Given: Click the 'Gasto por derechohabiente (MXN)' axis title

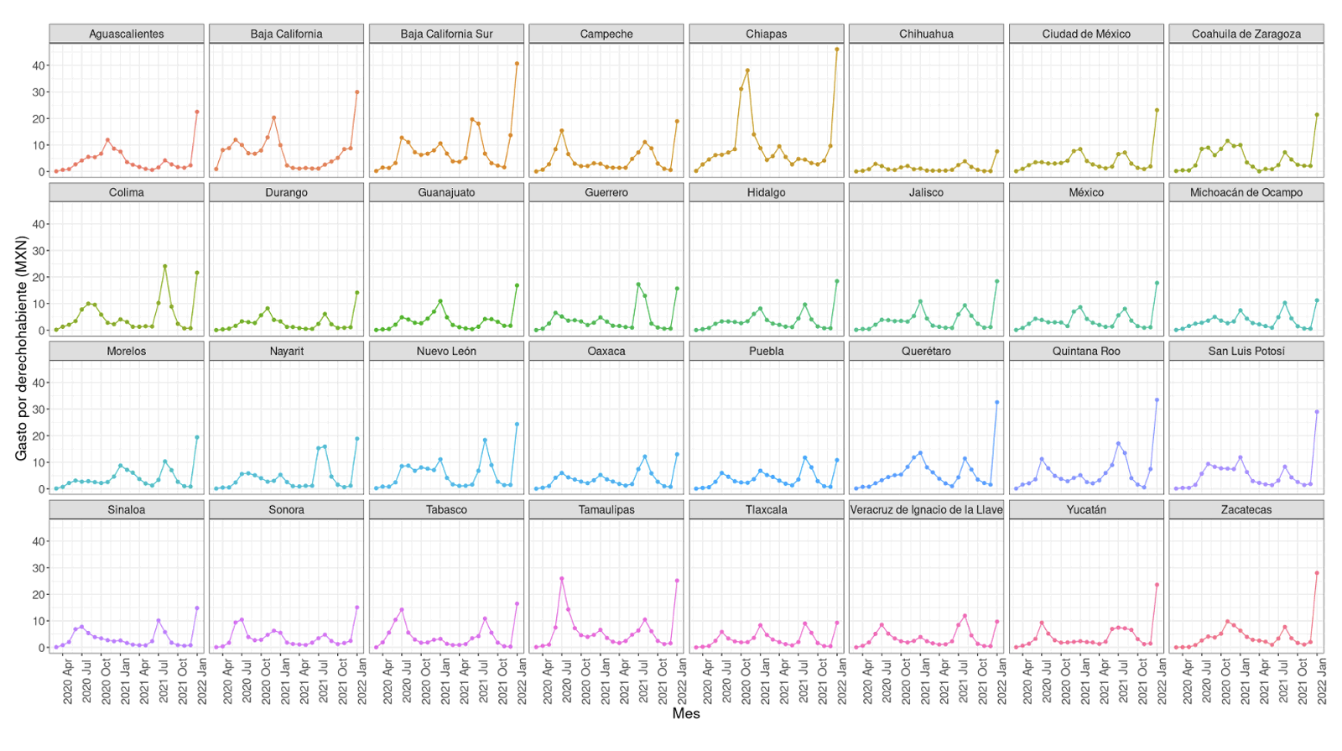Looking at the screenshot, I should (x=22, y=348).
